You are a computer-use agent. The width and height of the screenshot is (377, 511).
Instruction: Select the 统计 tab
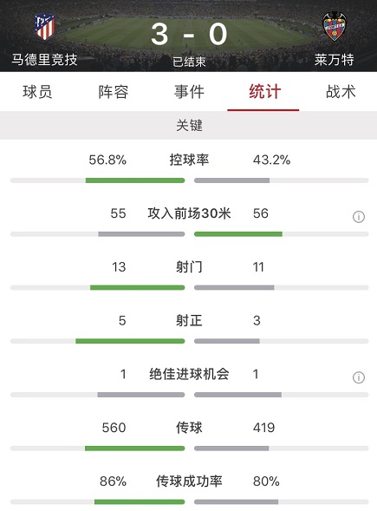pyautogui.click(x=264, y=92)
